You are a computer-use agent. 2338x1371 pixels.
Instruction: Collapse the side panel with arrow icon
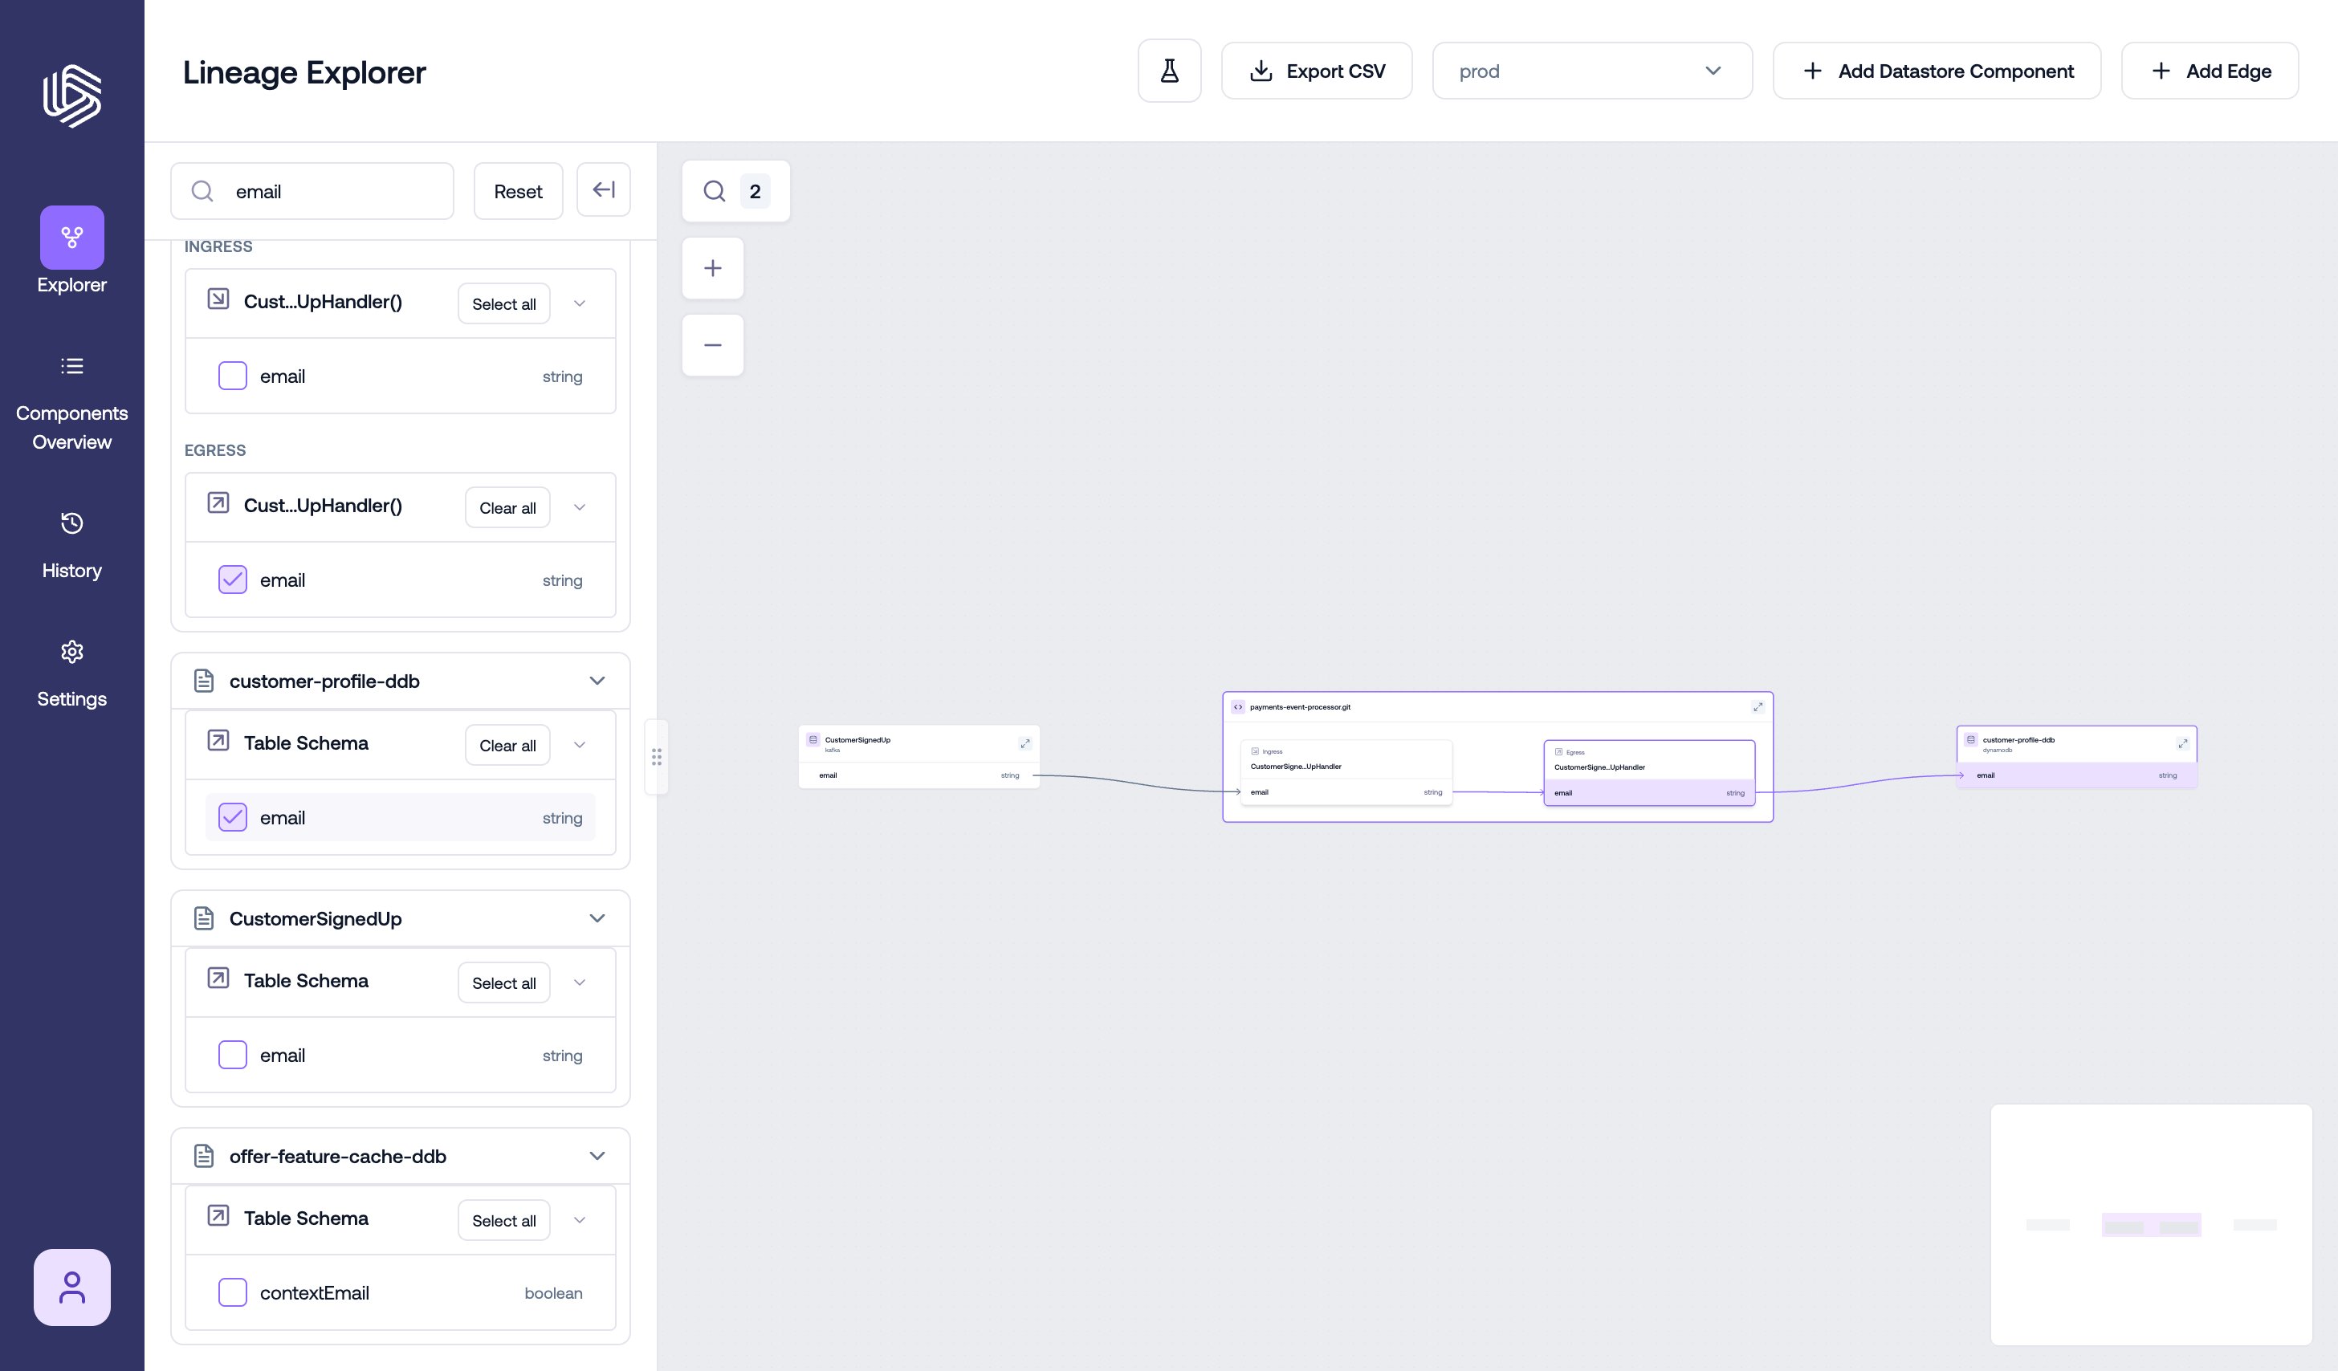pyautogui.click(x=604, y=190)
